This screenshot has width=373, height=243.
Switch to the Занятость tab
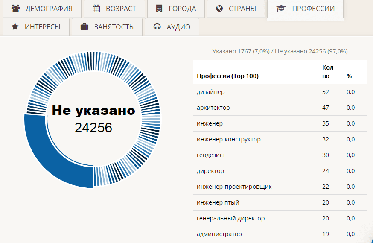pos(107,27)
